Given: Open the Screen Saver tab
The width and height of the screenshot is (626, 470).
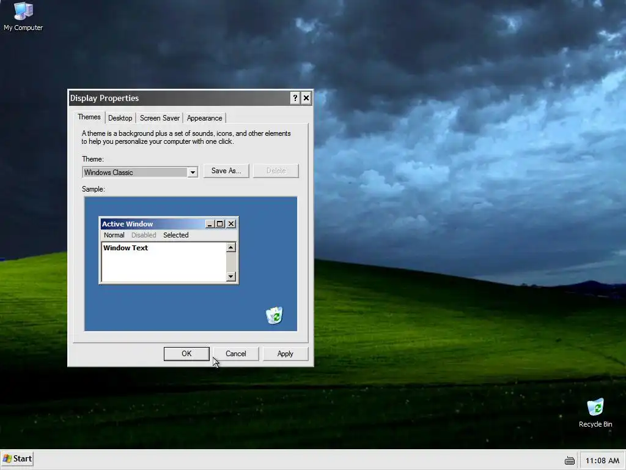Looking at the screenshot, I should (160, 118).
